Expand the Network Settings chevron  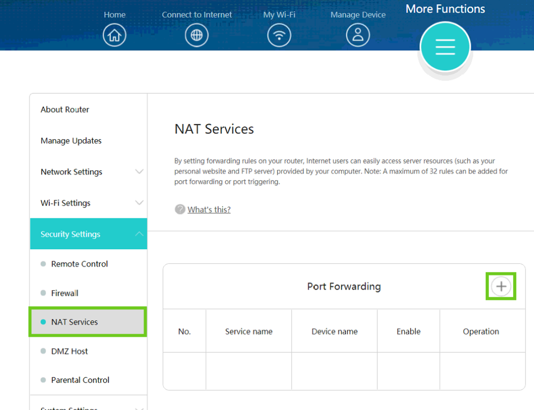(x=139, y=172)
